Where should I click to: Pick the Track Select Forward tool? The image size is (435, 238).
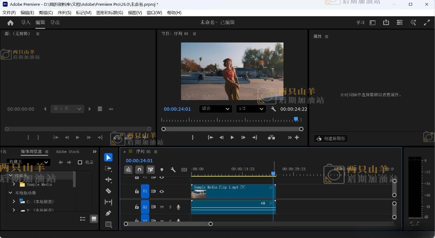108,168
